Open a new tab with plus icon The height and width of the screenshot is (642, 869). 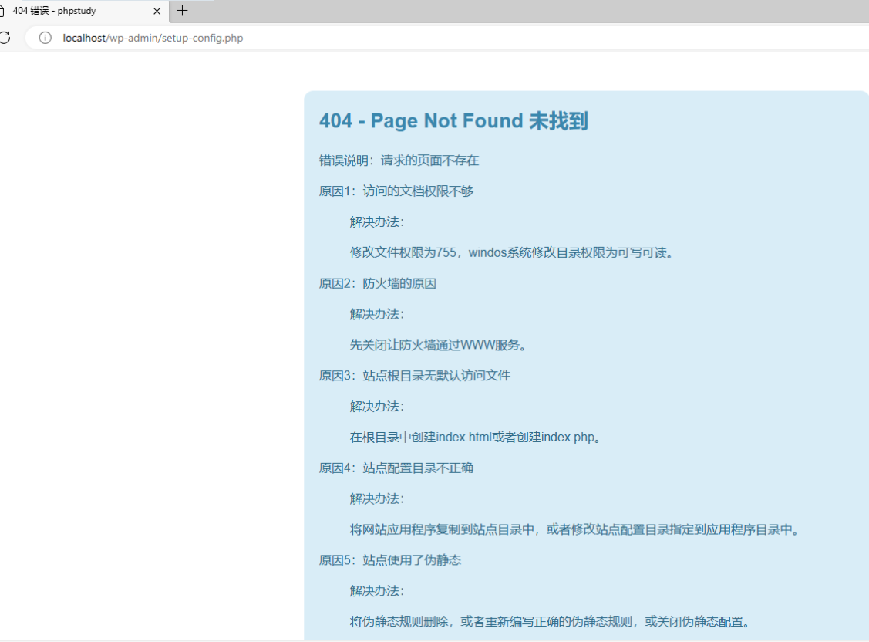[x=182, y=11]
